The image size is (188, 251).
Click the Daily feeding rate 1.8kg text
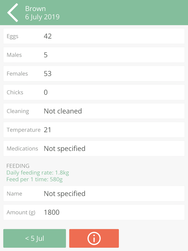tap(38, 173)
